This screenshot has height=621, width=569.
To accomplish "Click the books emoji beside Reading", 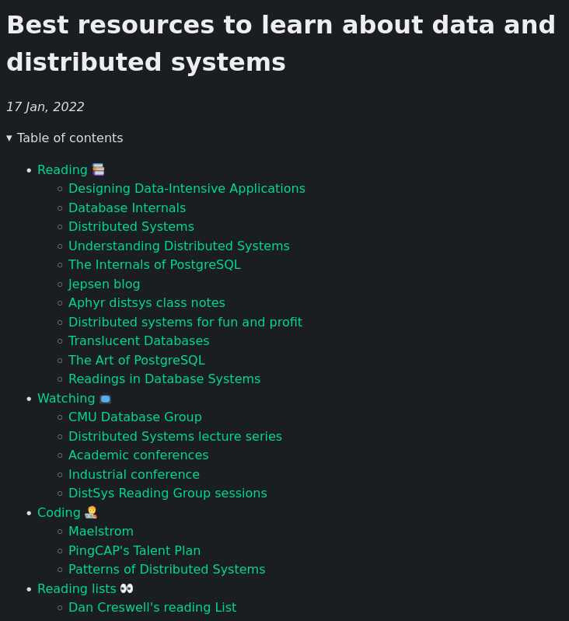I will pyautogui.click(x=98, y=169).
